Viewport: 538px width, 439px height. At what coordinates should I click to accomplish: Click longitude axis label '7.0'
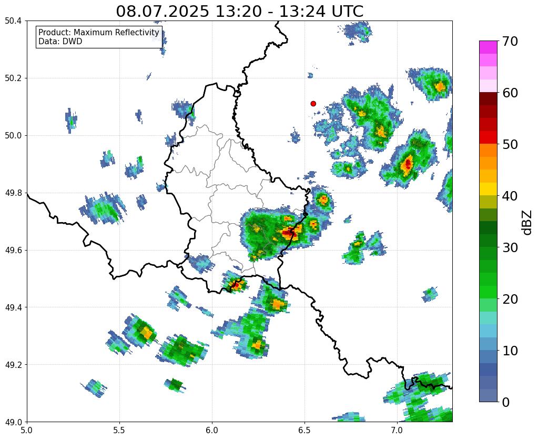tap(397, 430)
